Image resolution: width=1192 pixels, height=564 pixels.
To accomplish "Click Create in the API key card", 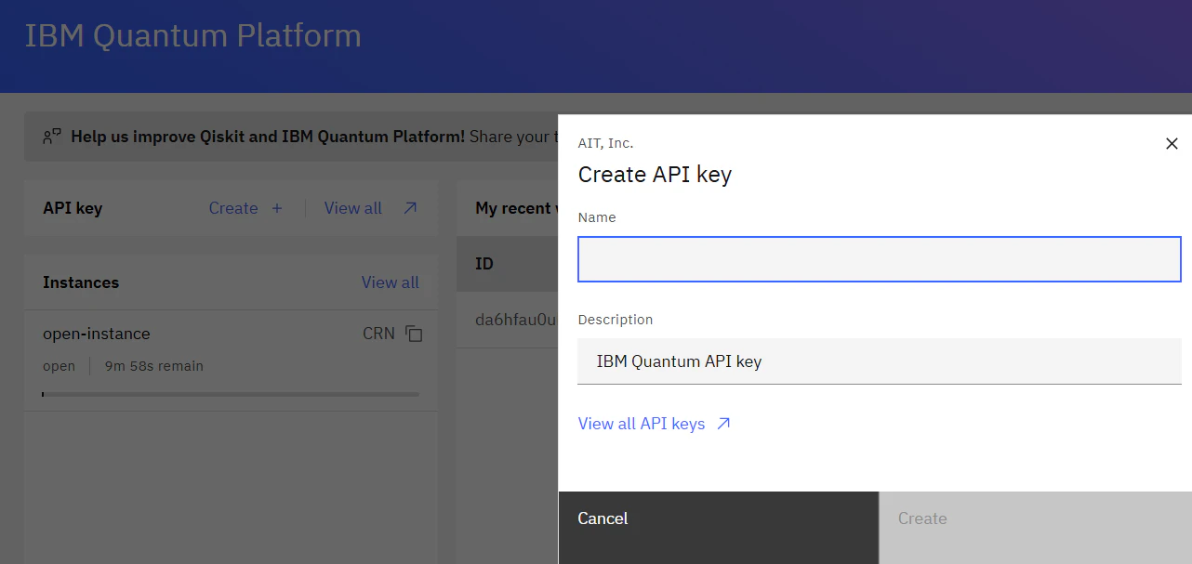I will click(233, 208).
